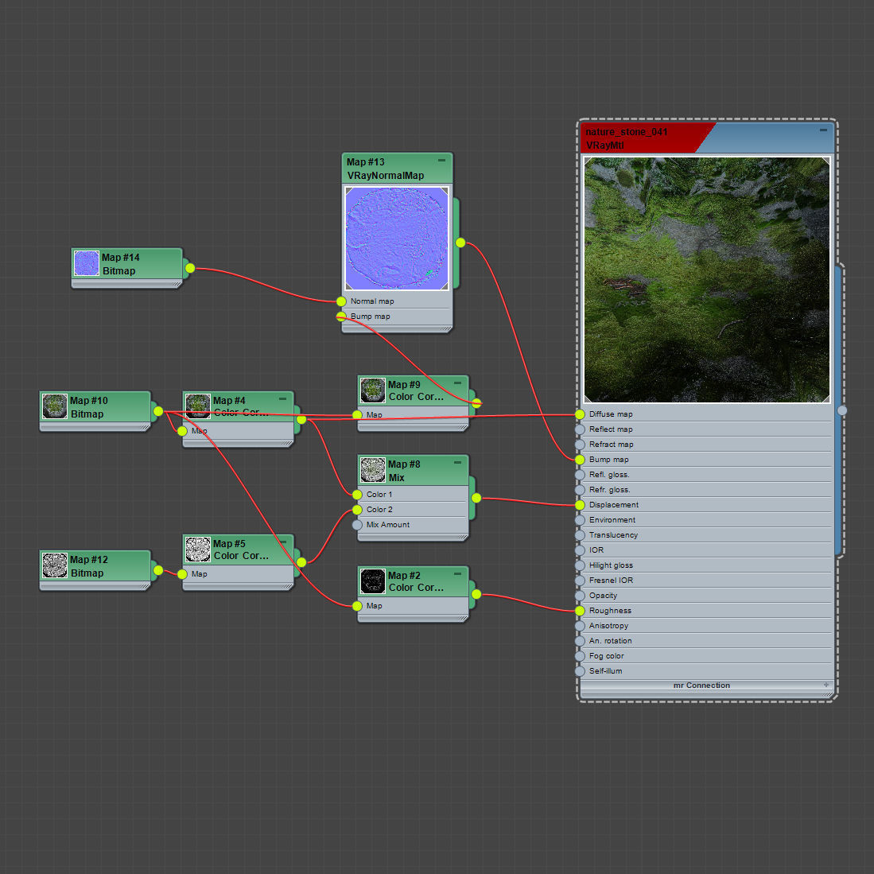
Task: Click the Color 2 socket on Mix node
Action: [x=357, y=510]
